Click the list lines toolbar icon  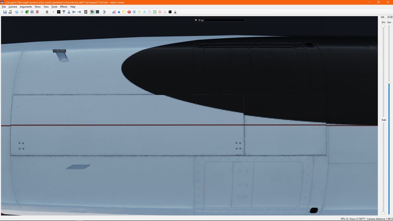click(x=150, y=12)
